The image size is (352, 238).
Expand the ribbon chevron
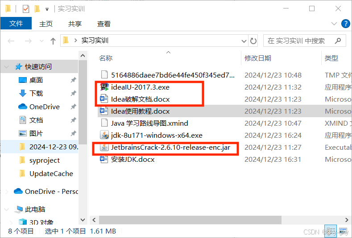(x=334, y=24)
